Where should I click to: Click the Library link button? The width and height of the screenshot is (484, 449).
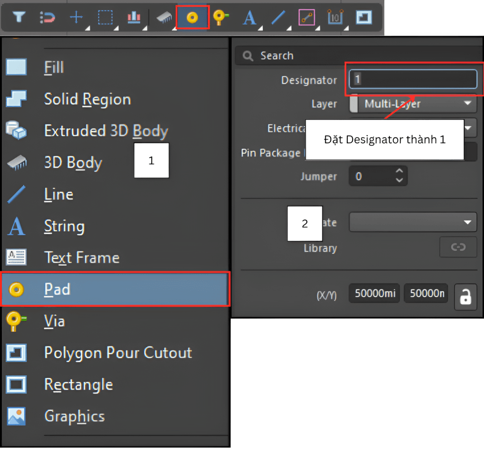click(458, 247)
